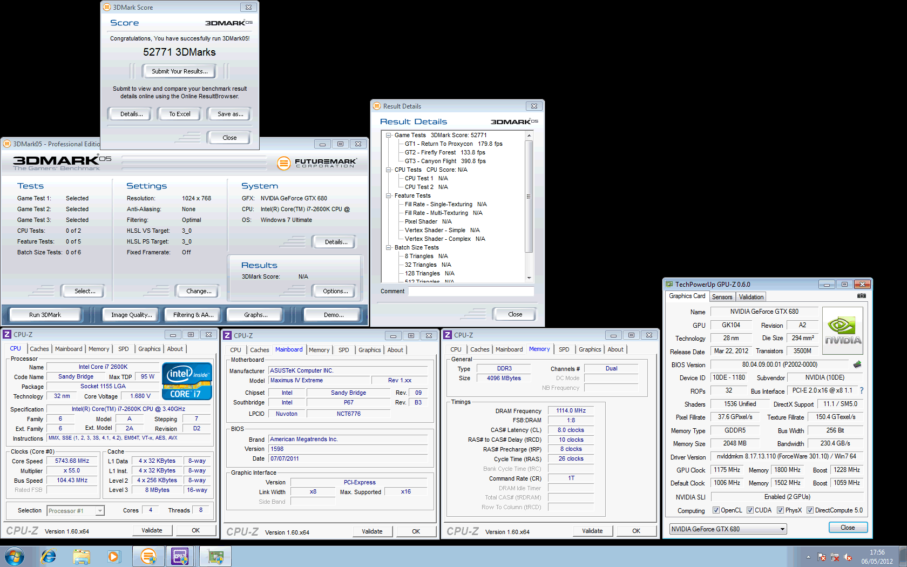Screen dimensions: 907x567
Task: Open Windows Media Player taskbar icon
Action: pos(114,556)
